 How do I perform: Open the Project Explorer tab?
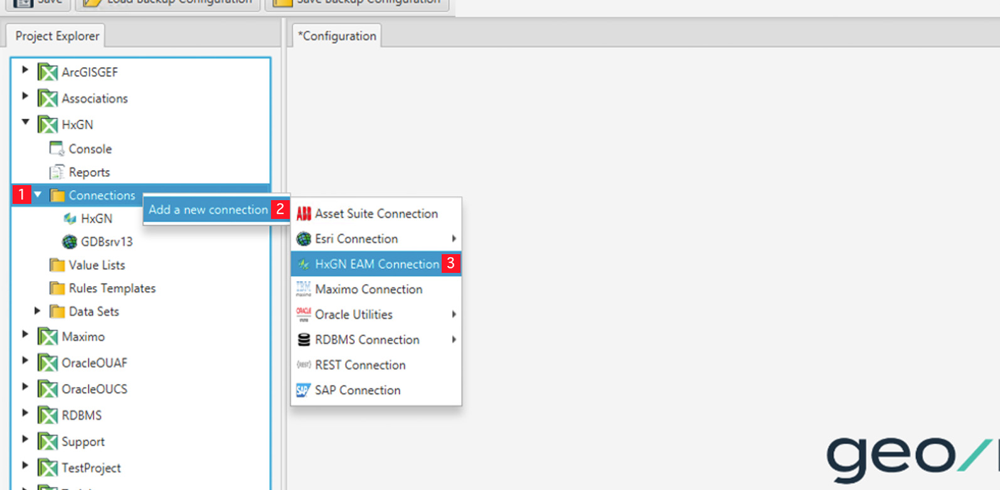[57, 36]
